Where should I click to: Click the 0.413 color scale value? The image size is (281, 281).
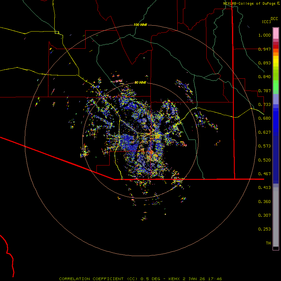tap(264, 188)
